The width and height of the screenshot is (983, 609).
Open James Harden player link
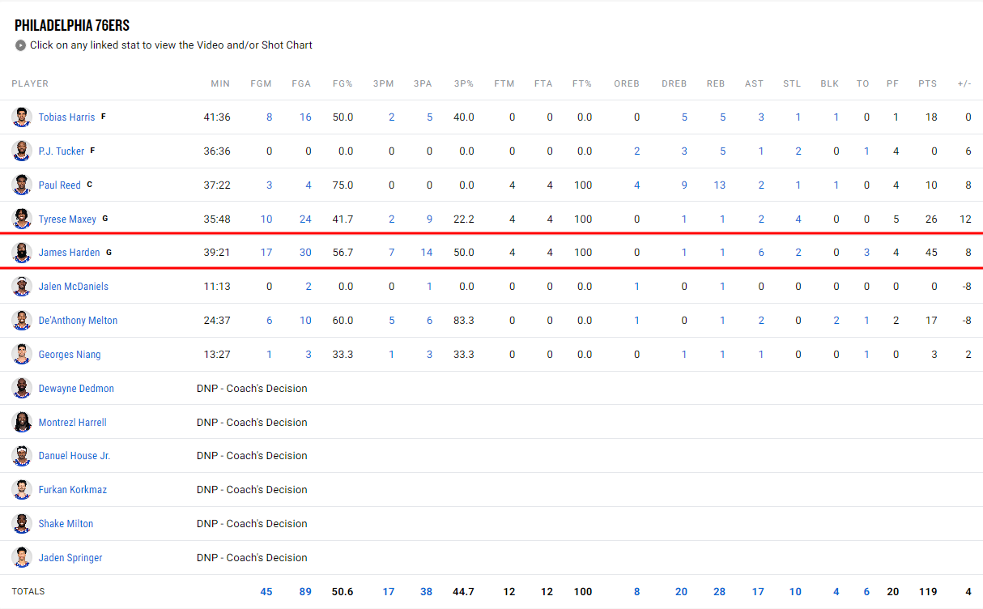(70, 253)
